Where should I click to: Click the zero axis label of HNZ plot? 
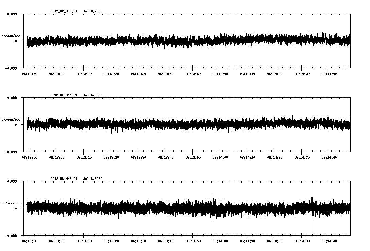tap(16, 208)
